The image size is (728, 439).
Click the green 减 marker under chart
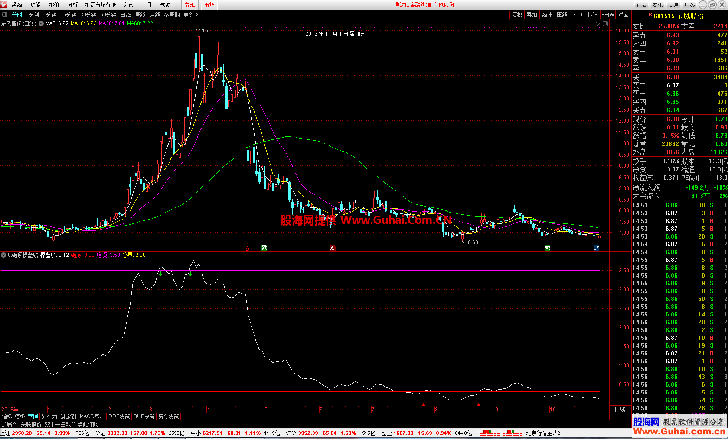tap(547, 248)
